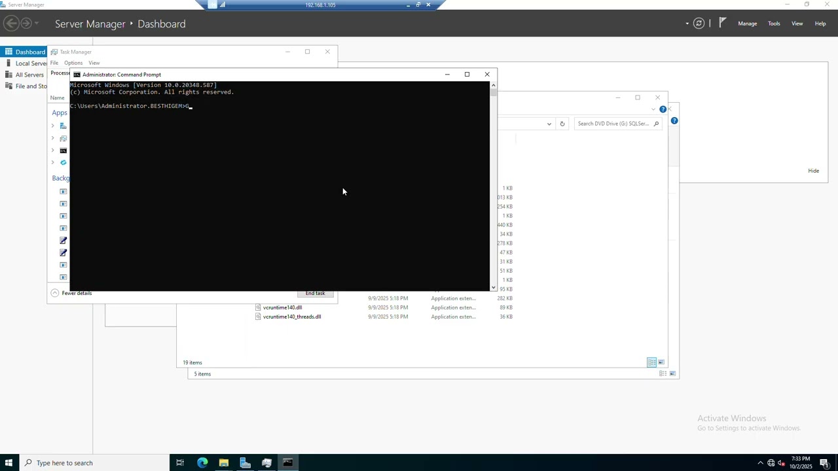This screenshot has height=471, width=838.
Task: Open File Explorer from the taskbar
Action: (x=224, y=463)
